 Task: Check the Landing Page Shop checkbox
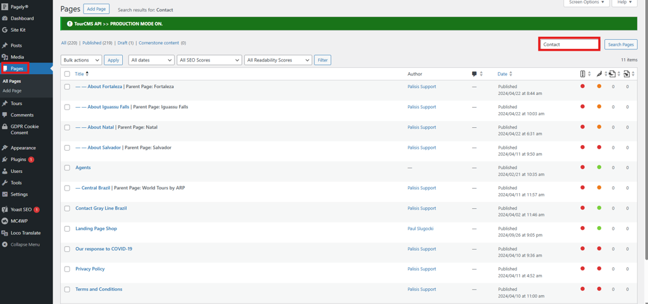[x=67, y=229]
